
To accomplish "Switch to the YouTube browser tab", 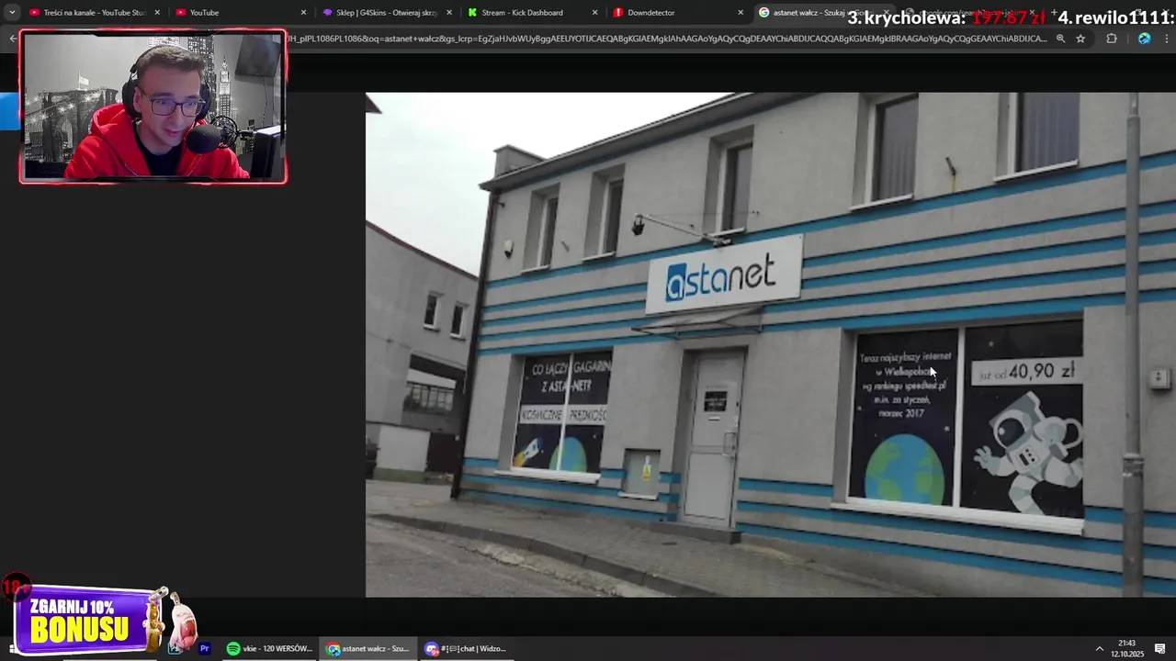I will click(x=239, y=13).
